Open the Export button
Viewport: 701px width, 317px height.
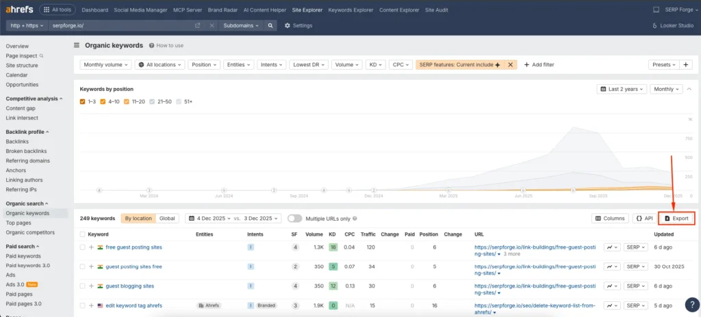676,219
